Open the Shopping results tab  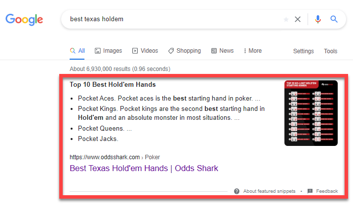click(184, 51)
